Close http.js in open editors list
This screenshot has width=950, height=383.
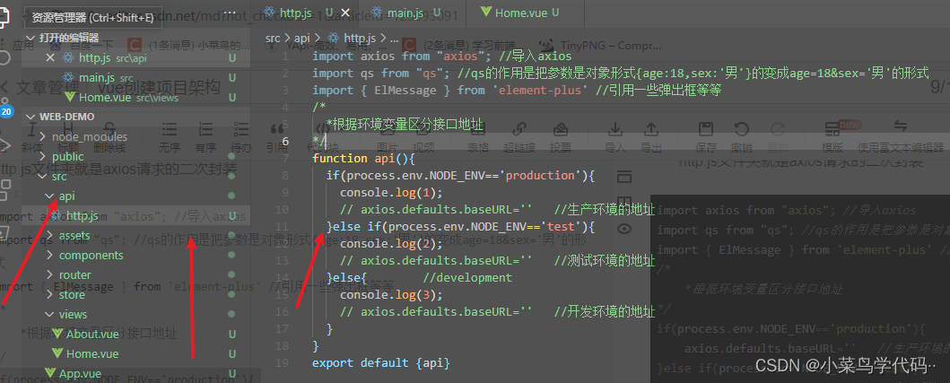pos(50,58)
